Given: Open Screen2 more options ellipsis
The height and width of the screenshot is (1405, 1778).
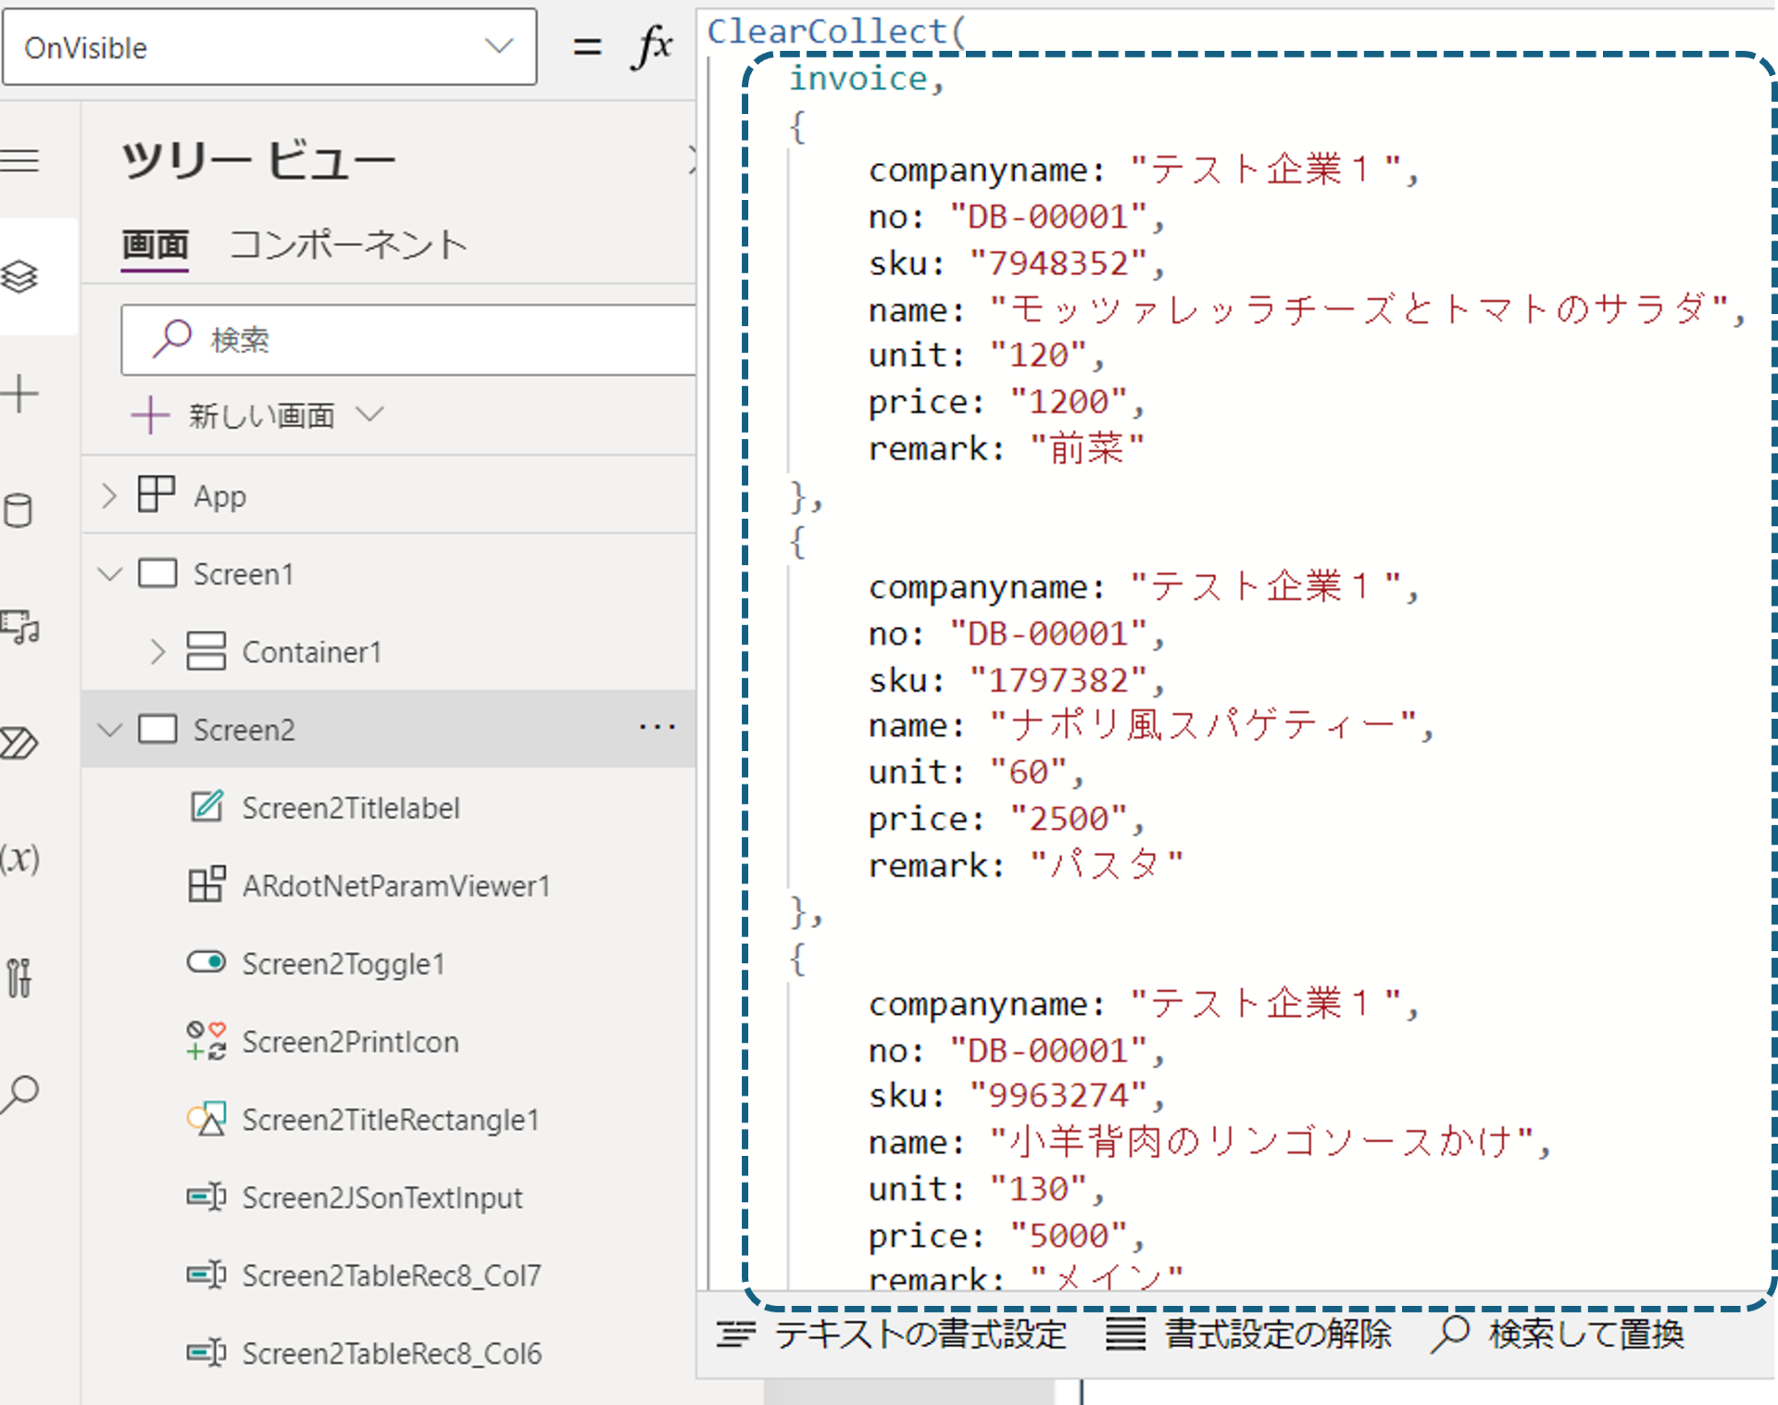Looking at the screenshot, I should 657,728.
